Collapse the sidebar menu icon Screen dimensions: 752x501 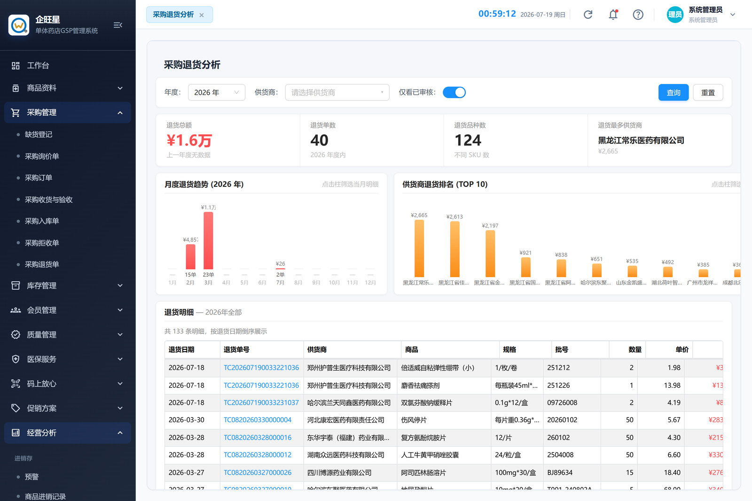pyautogui.click(x=118, y=25)
